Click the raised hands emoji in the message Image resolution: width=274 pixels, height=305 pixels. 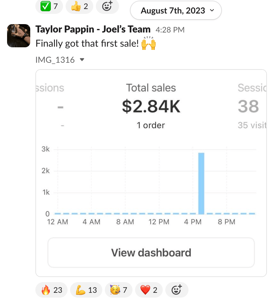tap(149, 43)
